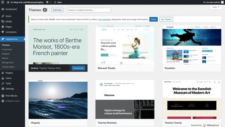Image resolution: width=225 pixels, height=127 pixels.
Task: Select the Blossom Studio theme thumbnail
Action: coord(125,45)
